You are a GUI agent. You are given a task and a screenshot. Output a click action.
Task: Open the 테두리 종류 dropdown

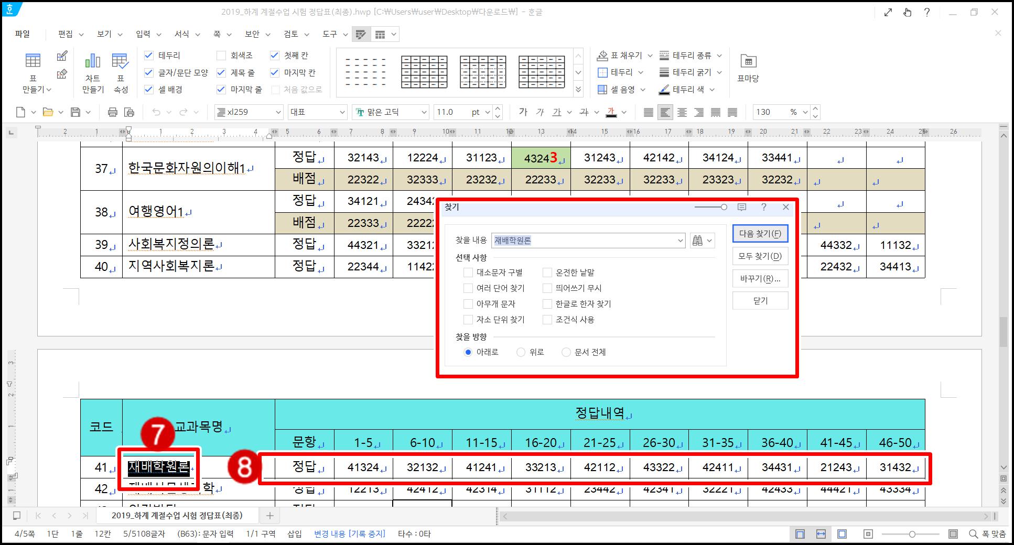[x=719, y=56]
